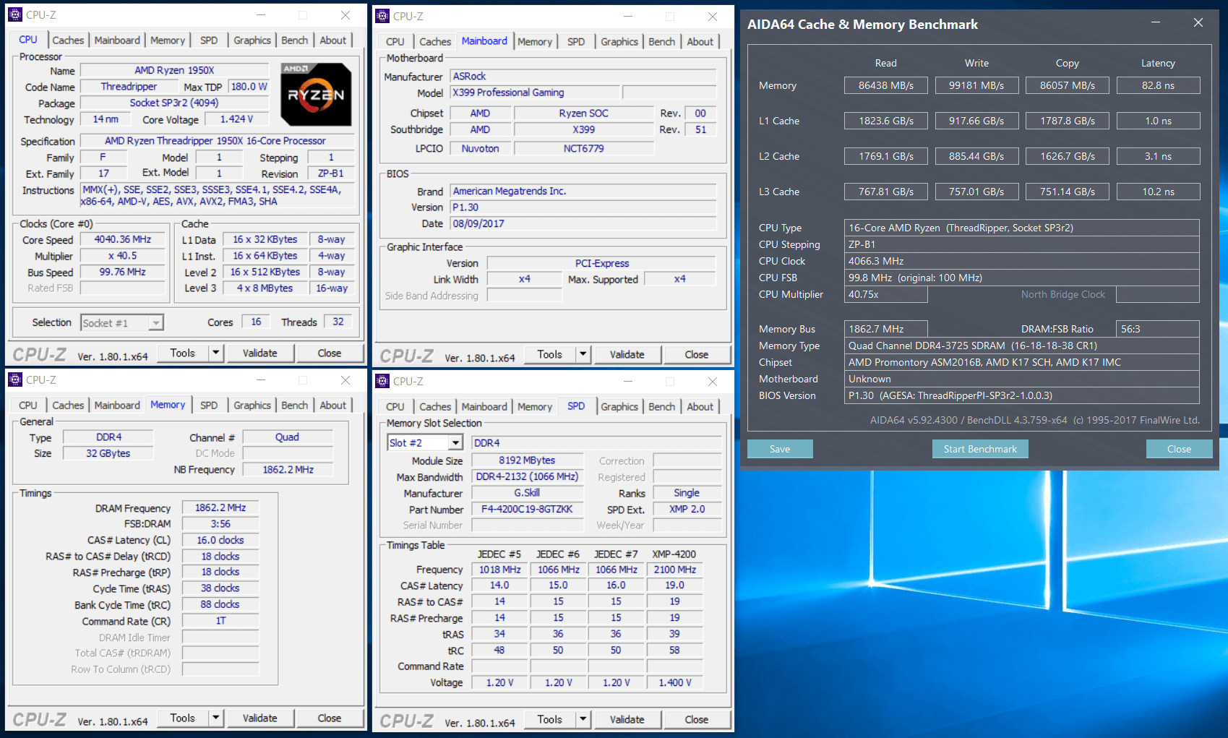
Task: Click Validate in the SPD window
Action: (x=627, y=719)
